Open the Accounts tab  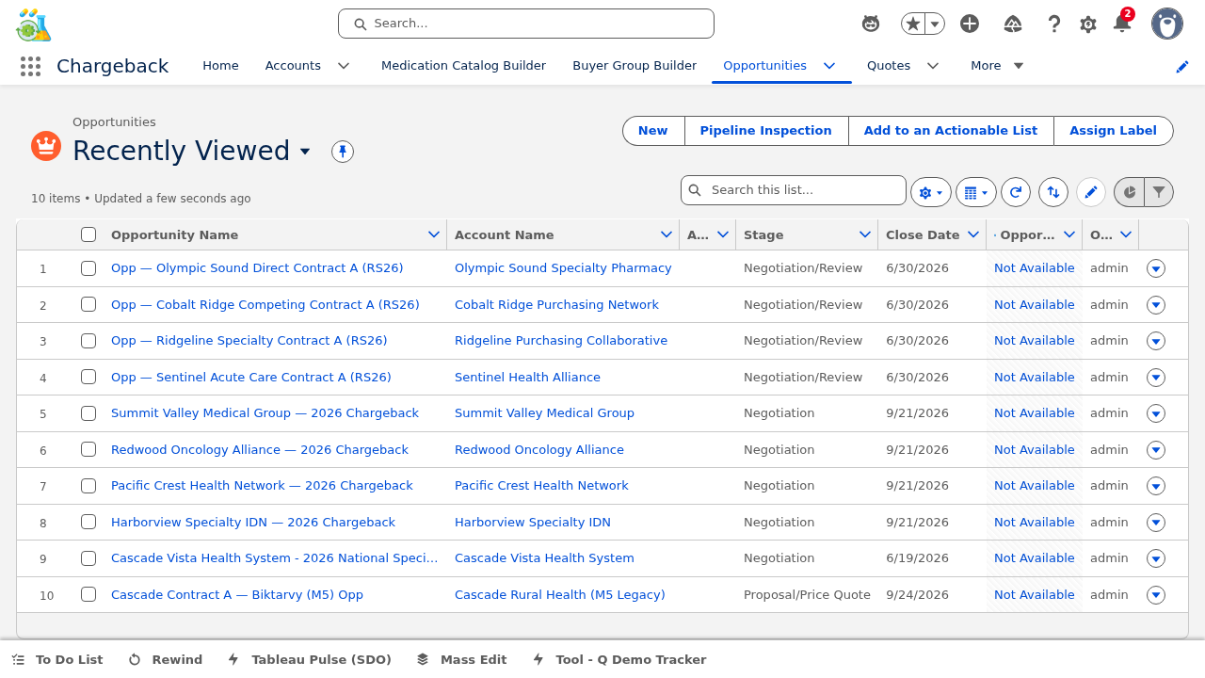point(293,66)
